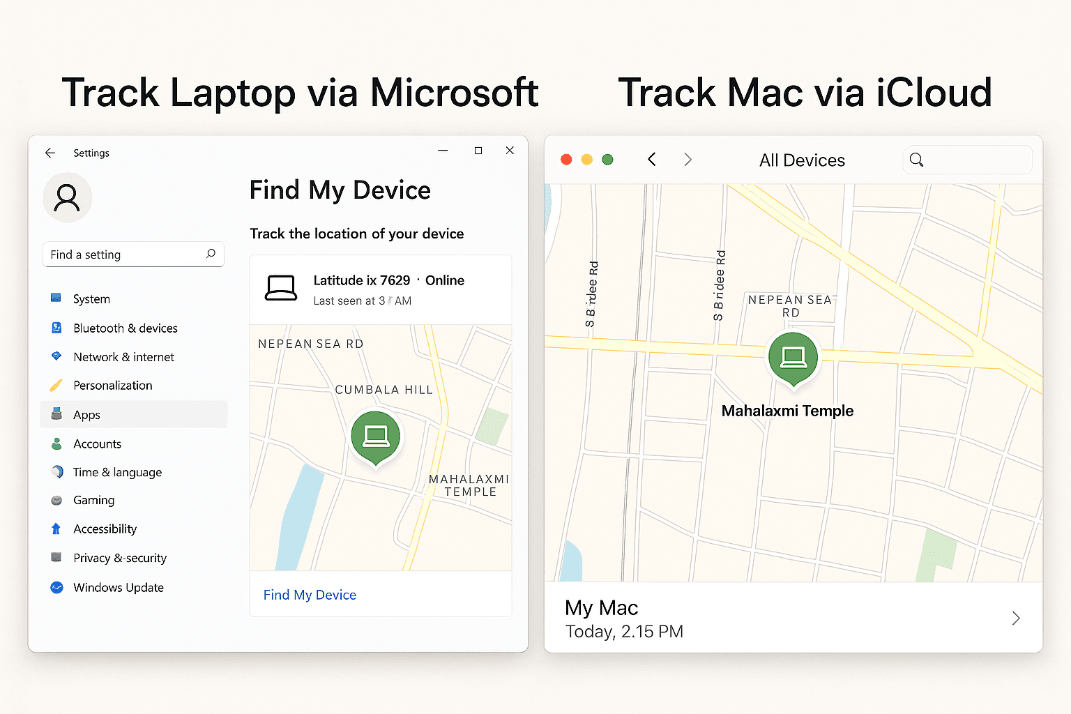Go forward using iCloud right chevron

click(x=688, y=160)
